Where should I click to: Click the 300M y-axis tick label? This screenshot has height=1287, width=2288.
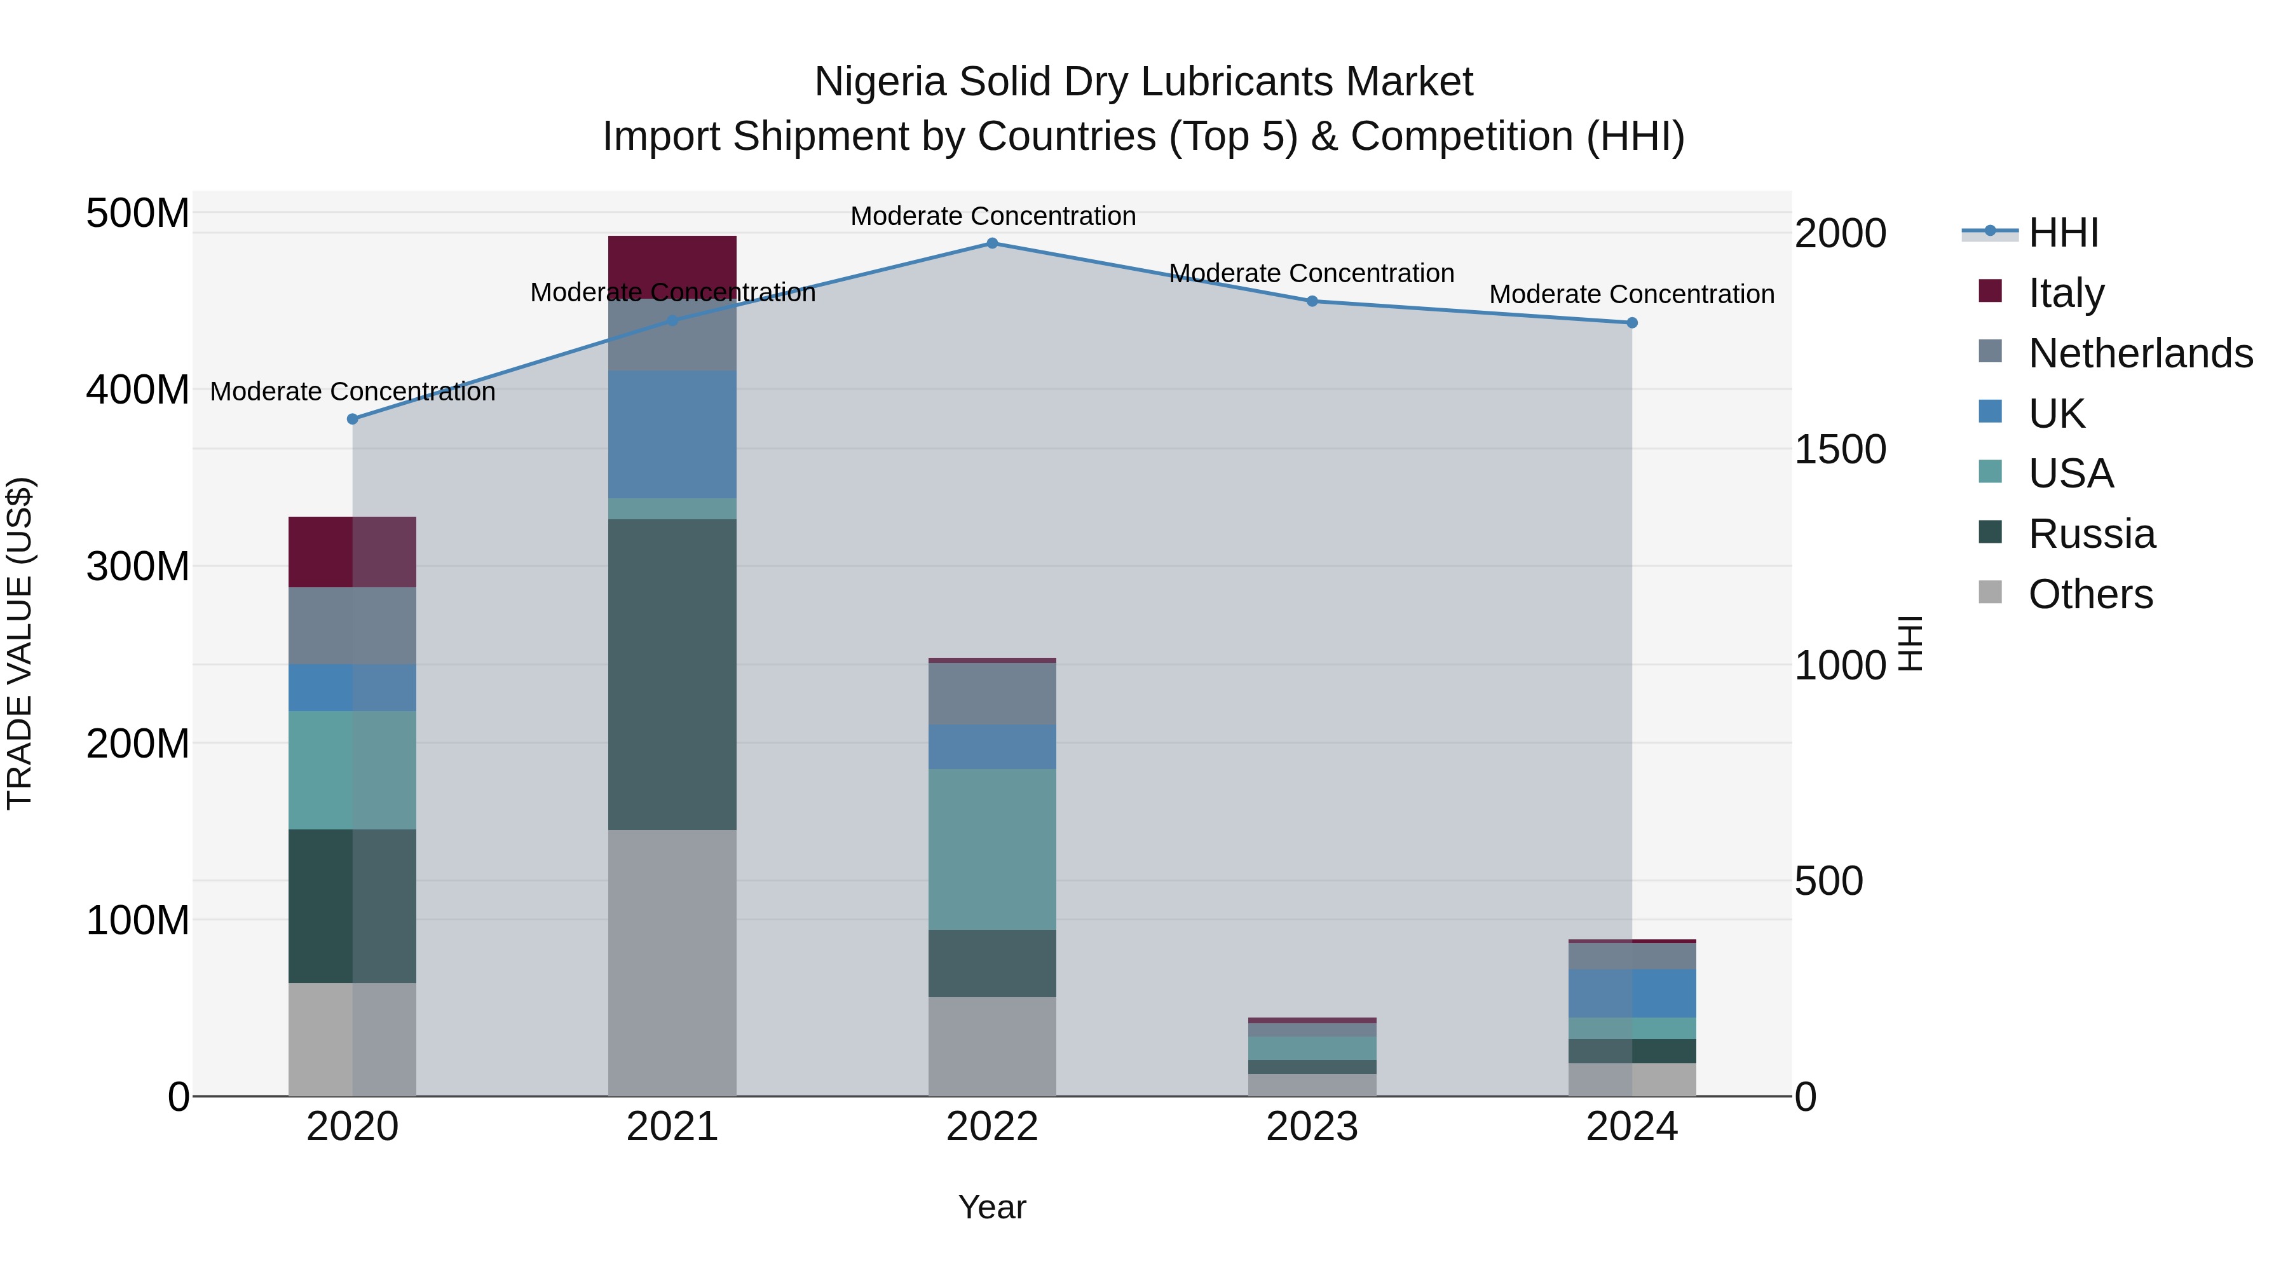138,567
